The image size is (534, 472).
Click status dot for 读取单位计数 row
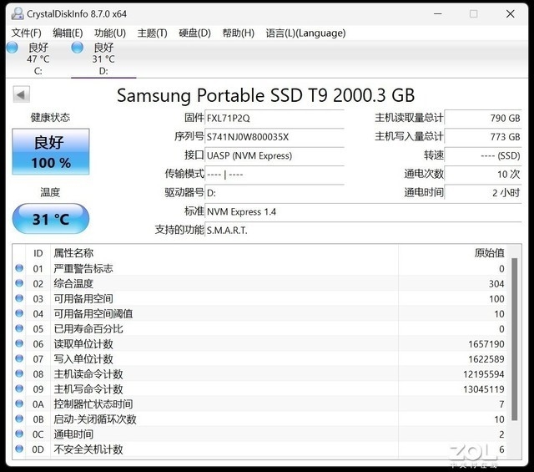(x=20, y=344)
